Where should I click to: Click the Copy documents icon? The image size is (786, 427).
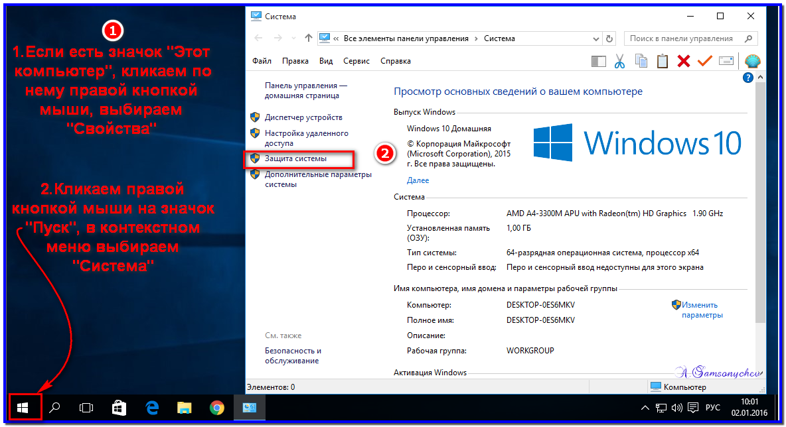[641, 61]
